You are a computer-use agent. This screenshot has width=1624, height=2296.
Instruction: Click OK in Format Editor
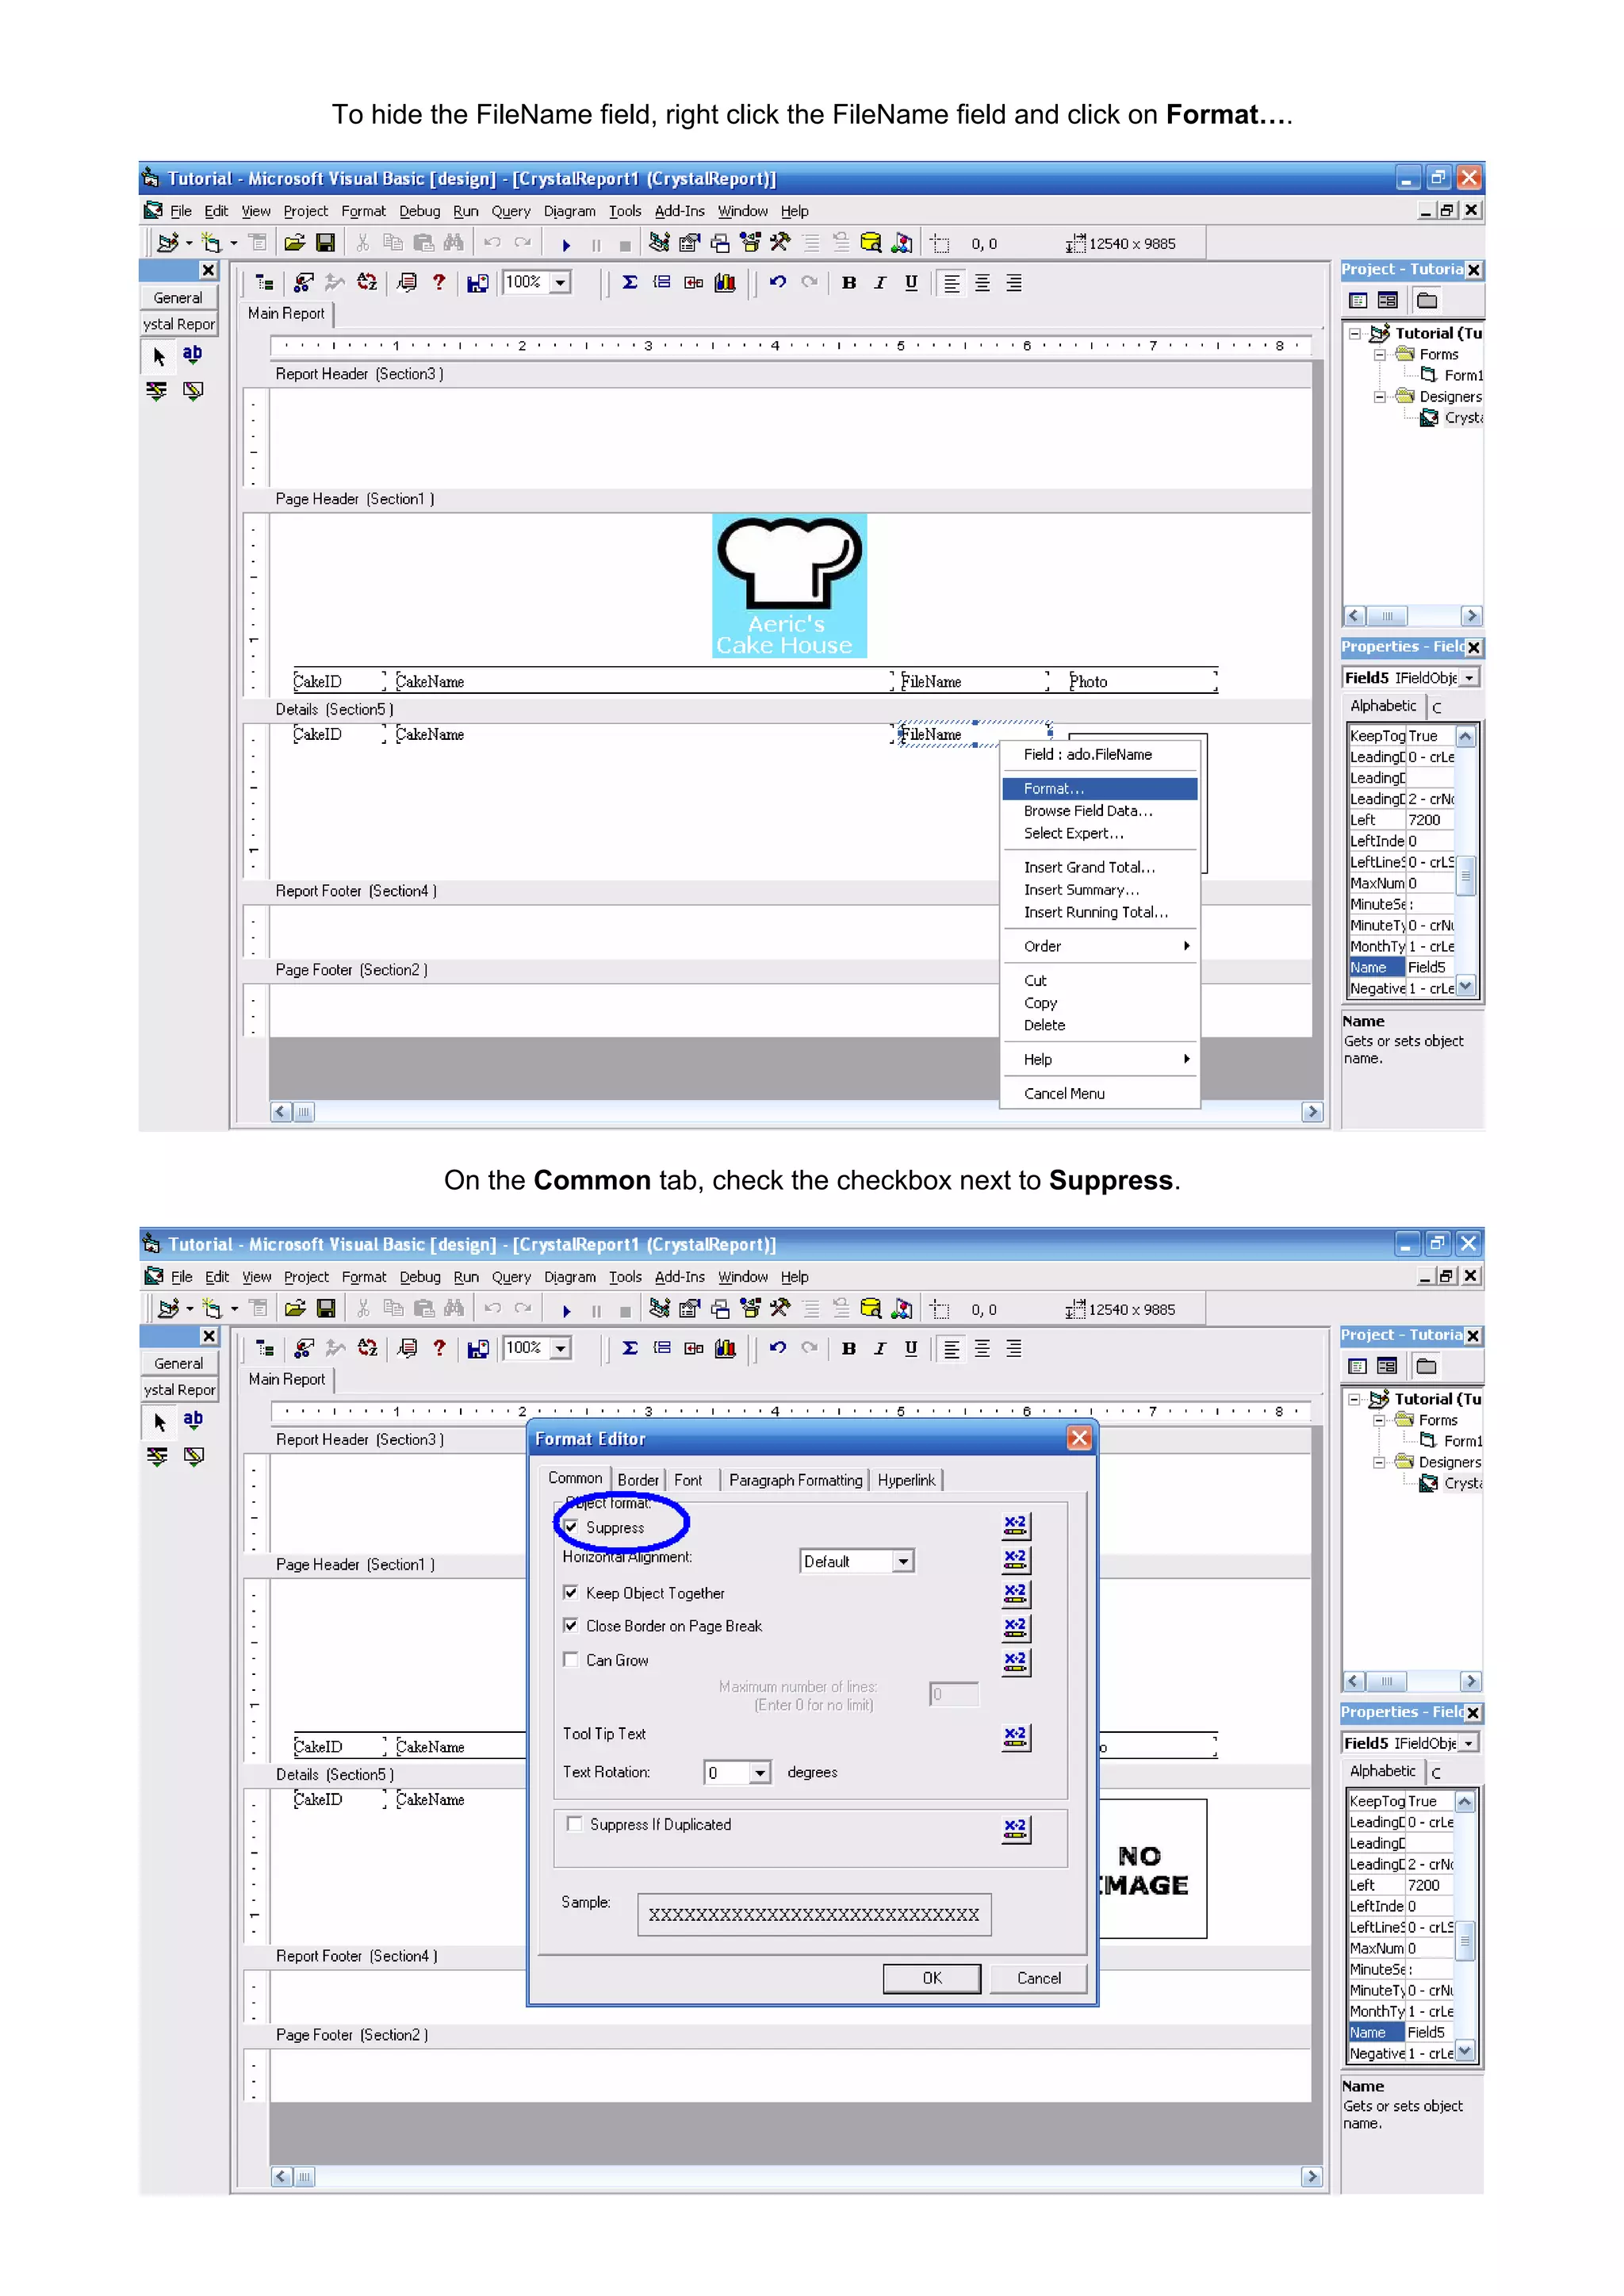pos(931,1978)
